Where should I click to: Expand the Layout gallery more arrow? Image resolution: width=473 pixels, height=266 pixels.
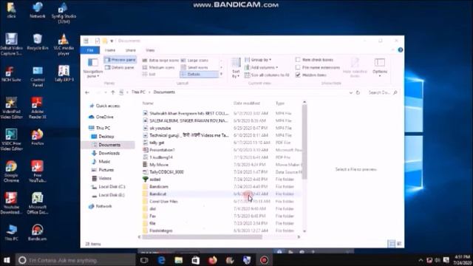[x=222, y=74]
